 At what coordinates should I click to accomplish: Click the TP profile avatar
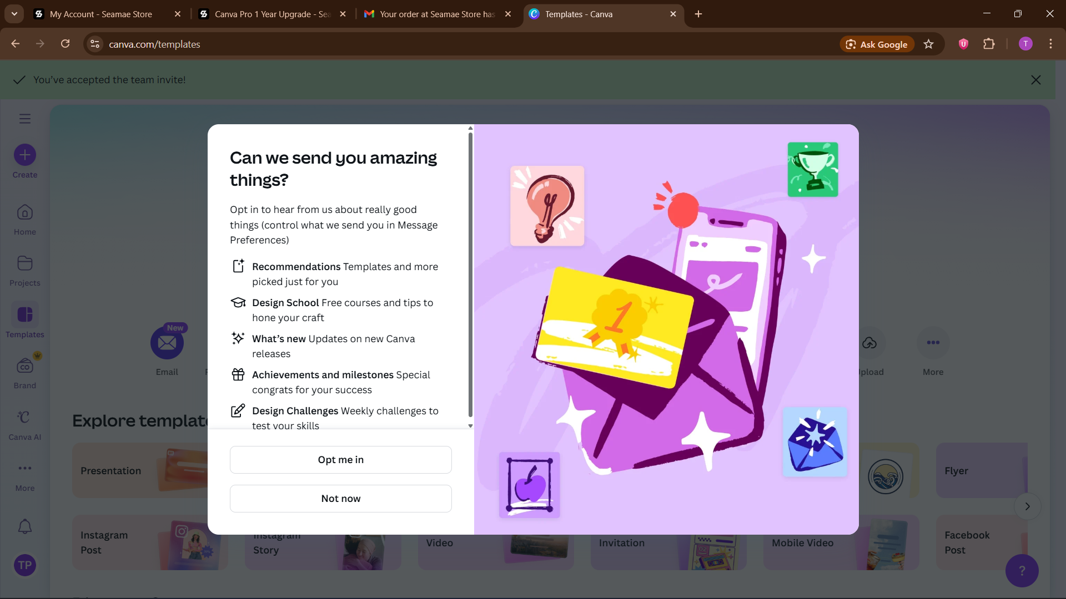tap(25, 565)
